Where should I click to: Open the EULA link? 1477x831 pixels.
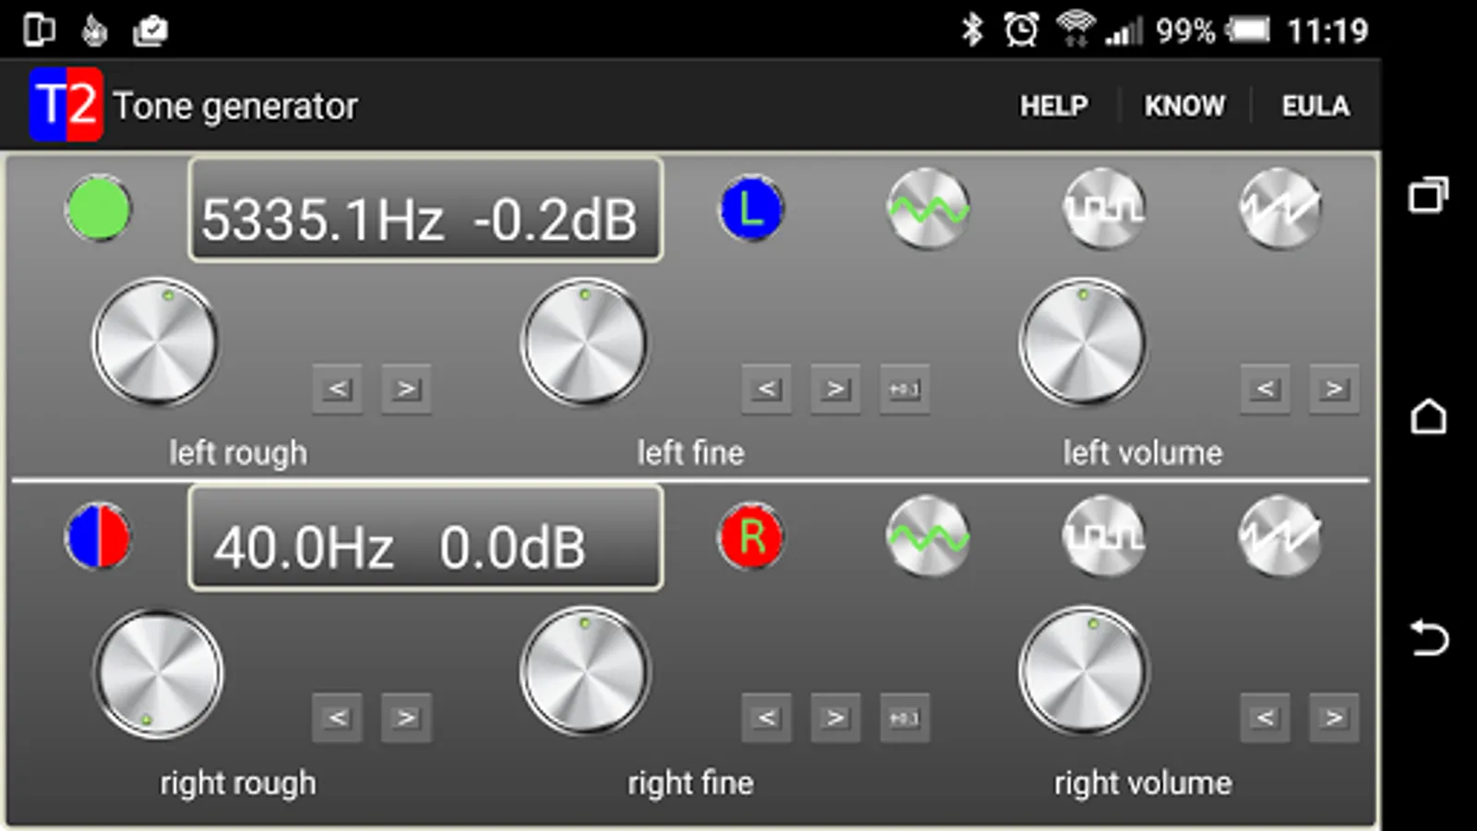pyautogui.click(x=1315, y=106)
